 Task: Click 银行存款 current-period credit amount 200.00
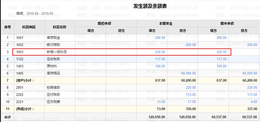pos(191,45)
